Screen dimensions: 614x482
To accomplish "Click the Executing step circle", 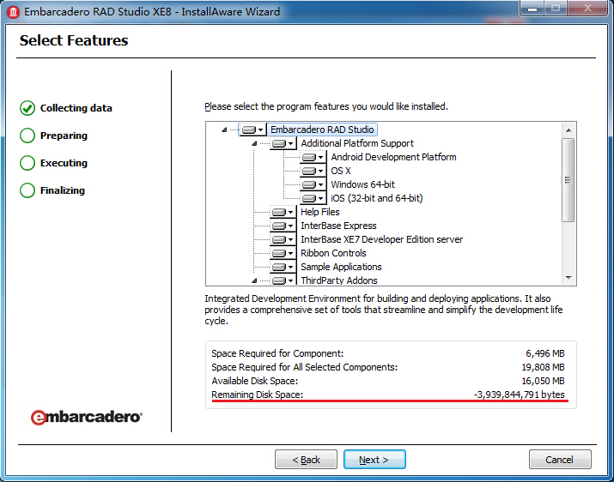I will click(27, 163).
